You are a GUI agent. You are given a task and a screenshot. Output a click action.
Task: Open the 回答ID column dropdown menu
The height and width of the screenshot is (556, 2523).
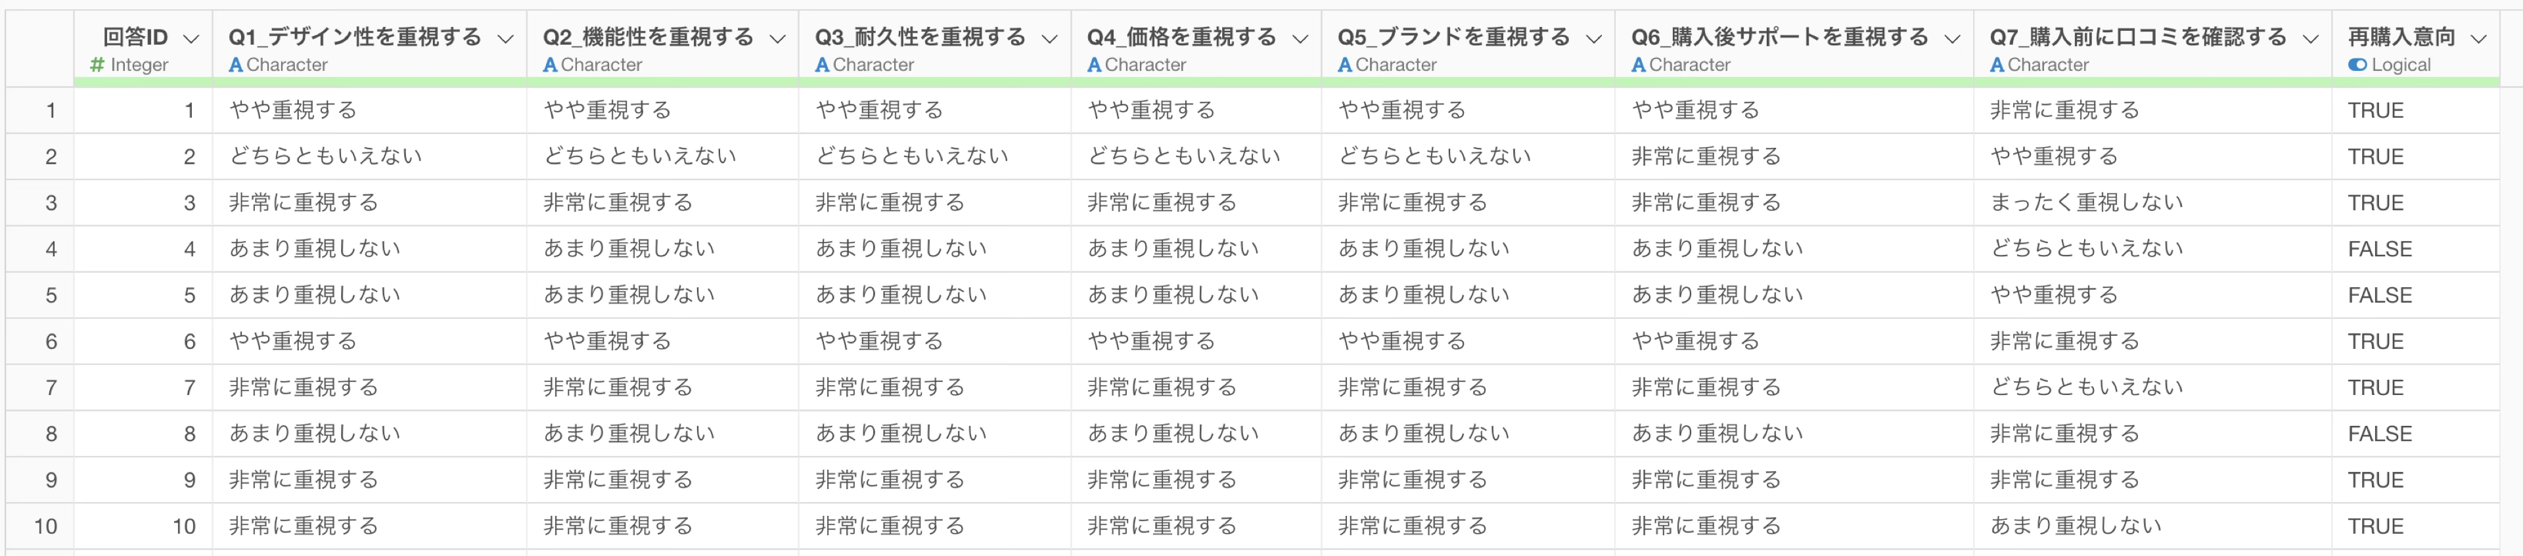(x=192, y=38)
